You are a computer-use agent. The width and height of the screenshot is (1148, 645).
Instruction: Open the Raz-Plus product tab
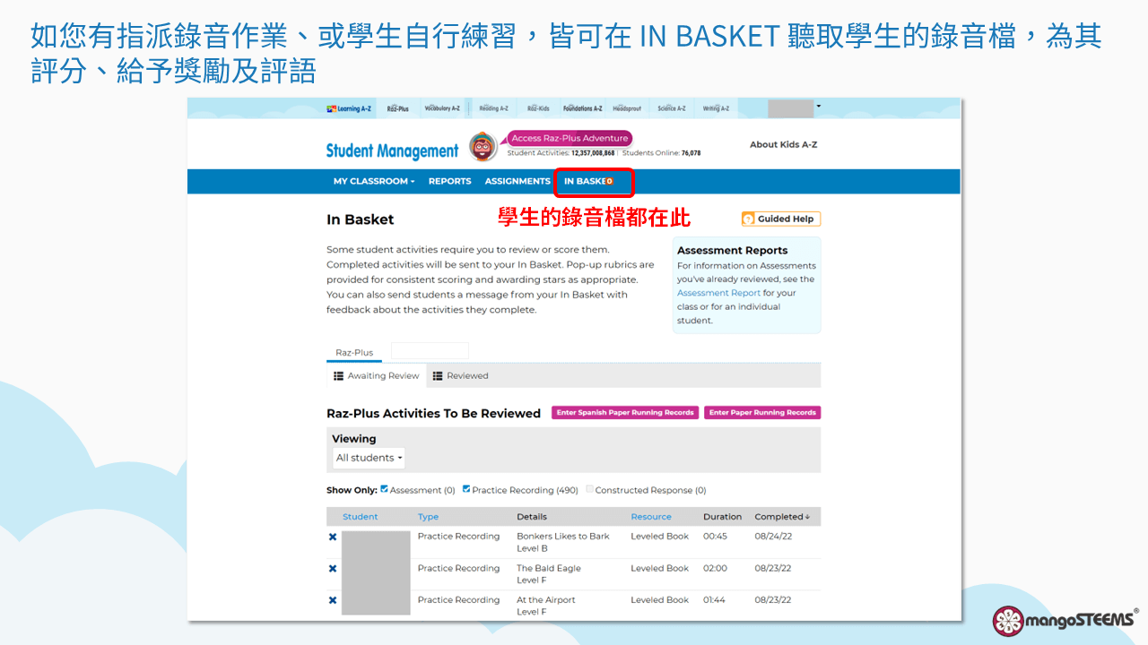click(x=397, y=108)
